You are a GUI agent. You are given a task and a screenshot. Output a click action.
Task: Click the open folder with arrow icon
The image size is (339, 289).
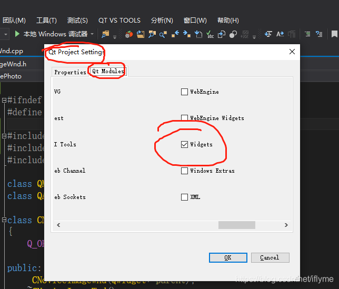(141, 34)
